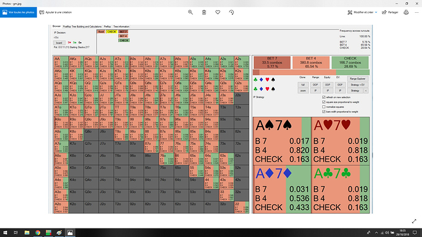The image size is (422, 237).
Task: Open the 'Preflop' tab
Action: 108,27
